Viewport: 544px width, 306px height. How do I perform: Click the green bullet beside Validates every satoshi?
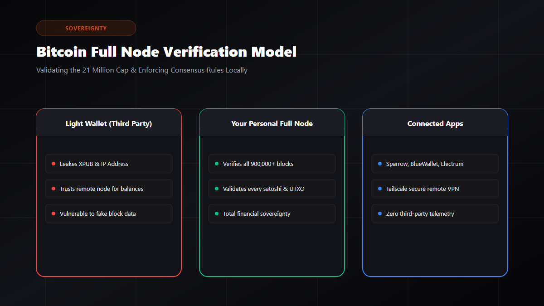217,189
